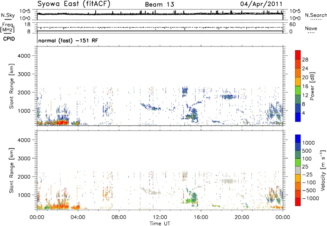
Task: Click the gray segment of velocity colorbar
Action: pos(298,170)
